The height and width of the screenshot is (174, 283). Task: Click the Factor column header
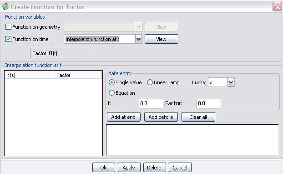click(x=77, y=75)
